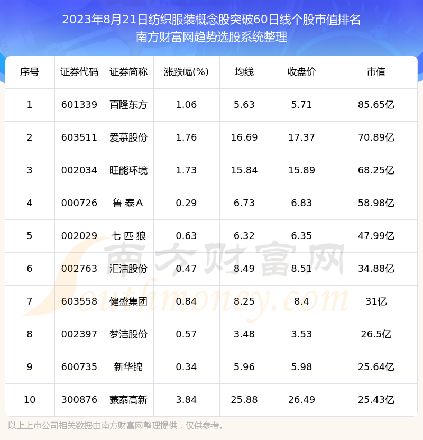423x440 pixels.
Task: Click moving average value 15.84
Action: coord(244,170)
